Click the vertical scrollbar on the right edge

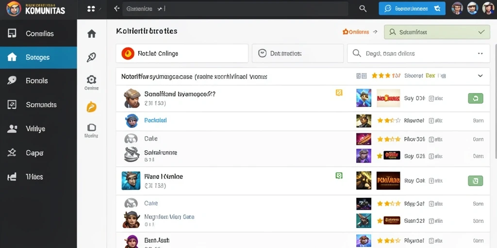click(x=496, y=101)
